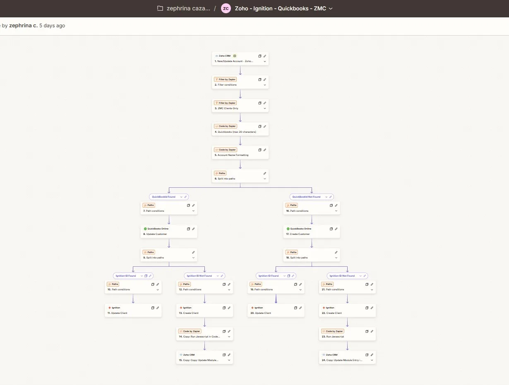The width and height of the screenshot is (509, 385).
Task: Click the pencil icon on step 3 ZMC Clients Only
Action: tap(265, 103)
